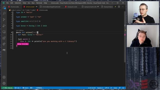Click the Ln 9, Col 23 status item

(x=92, y=88)
